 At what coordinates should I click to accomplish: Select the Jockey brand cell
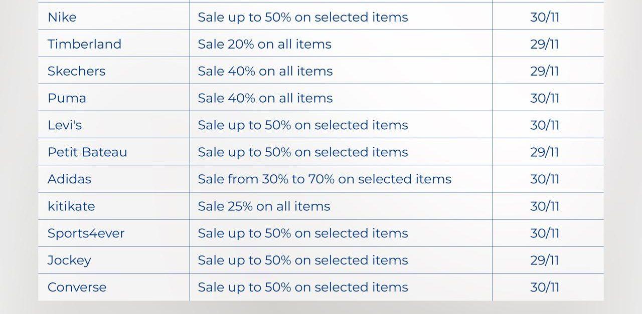pos(69,260)
